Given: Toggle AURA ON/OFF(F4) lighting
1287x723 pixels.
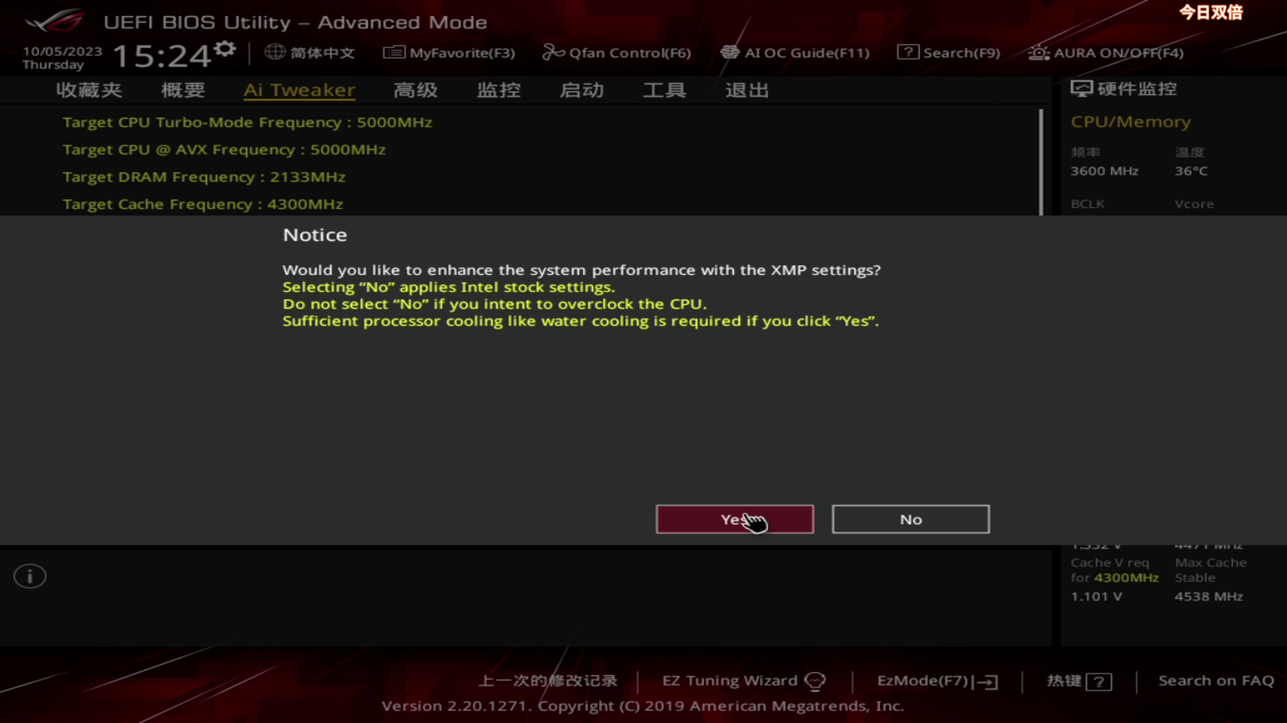Looking at the screenshot, I should pyautogui.click(x=1106, y=52).
